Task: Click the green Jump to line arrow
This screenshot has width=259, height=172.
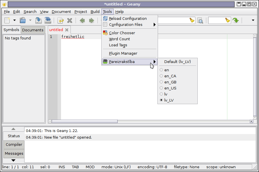Action: point(236,20)
